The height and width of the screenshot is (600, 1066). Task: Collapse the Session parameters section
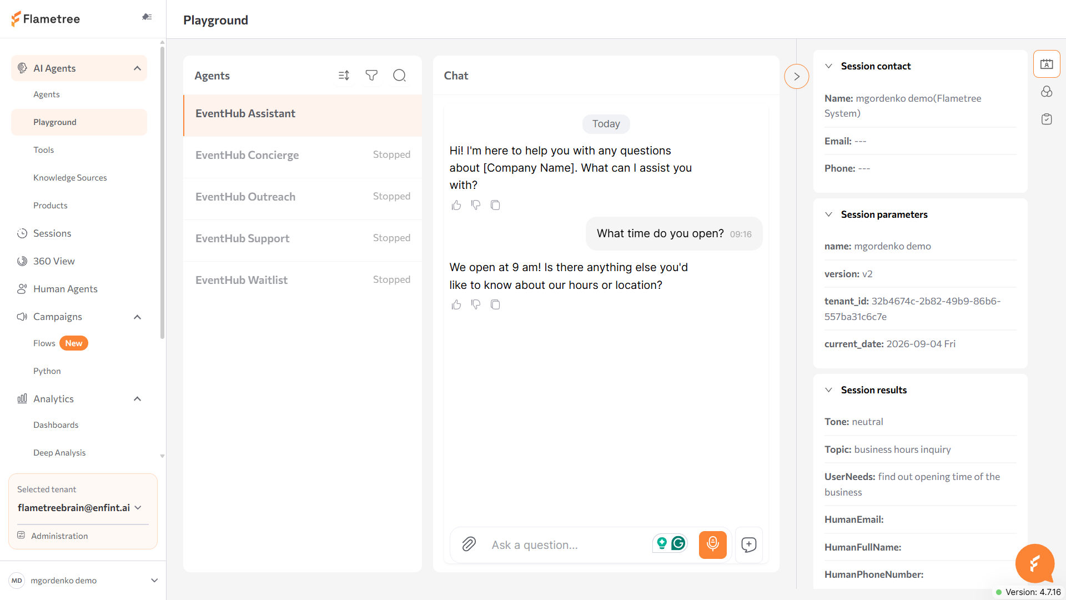828,214
